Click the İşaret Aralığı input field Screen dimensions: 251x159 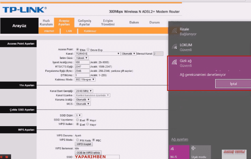pos(82,62)
